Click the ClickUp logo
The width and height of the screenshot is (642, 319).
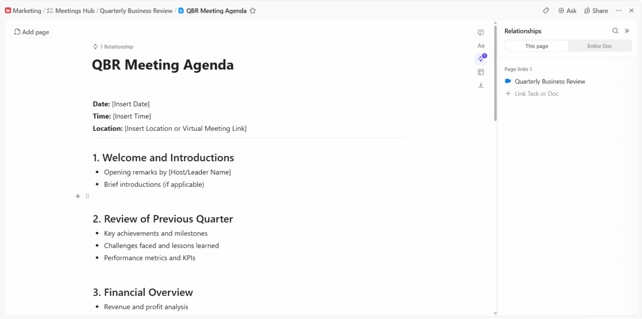pos(8,10)
